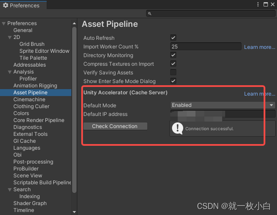Click the Default IP address field

223,114
